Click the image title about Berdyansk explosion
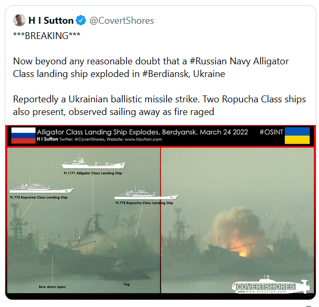The image size is (319, 307). tap(142, 132)
